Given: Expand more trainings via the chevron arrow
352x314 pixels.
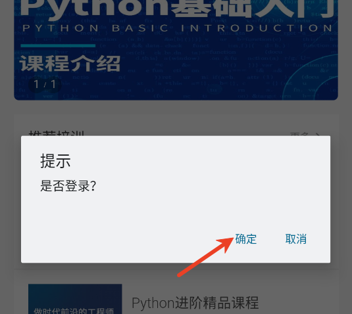Looking at the screenshot, I should (x=317, y=134).
